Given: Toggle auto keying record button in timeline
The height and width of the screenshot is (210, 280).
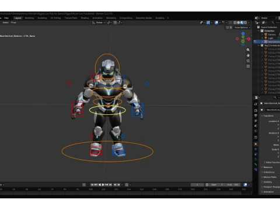Looking at the screenshot, I should 84,185.
